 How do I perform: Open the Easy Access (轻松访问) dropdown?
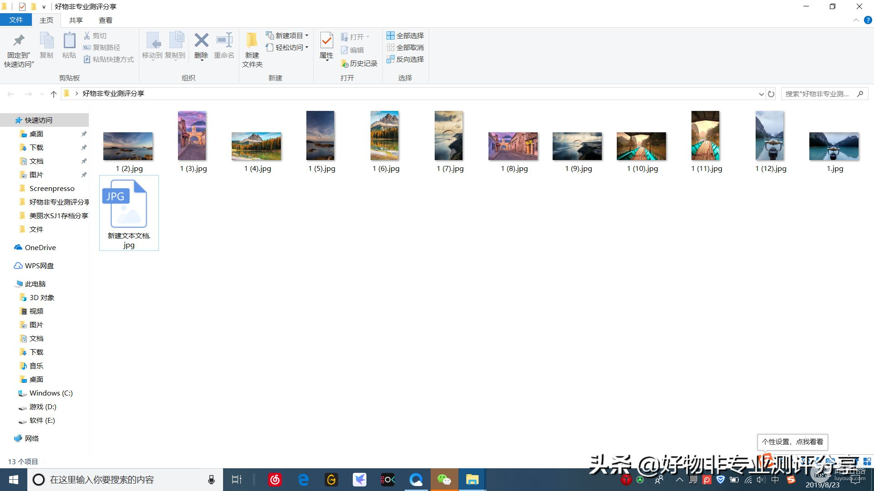(x=288, y=47)
